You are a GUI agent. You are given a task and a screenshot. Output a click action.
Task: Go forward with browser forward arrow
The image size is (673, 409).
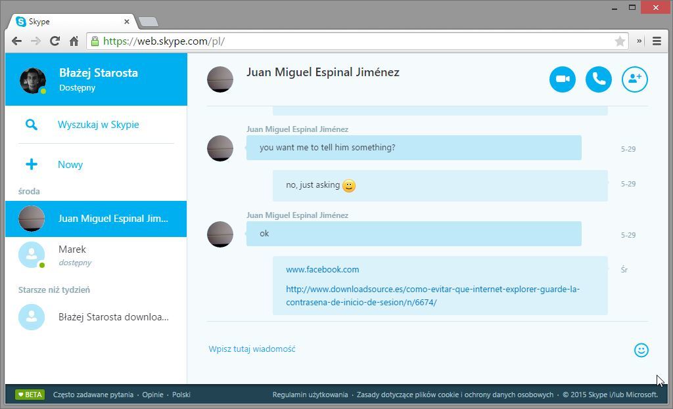coord(35,41)
